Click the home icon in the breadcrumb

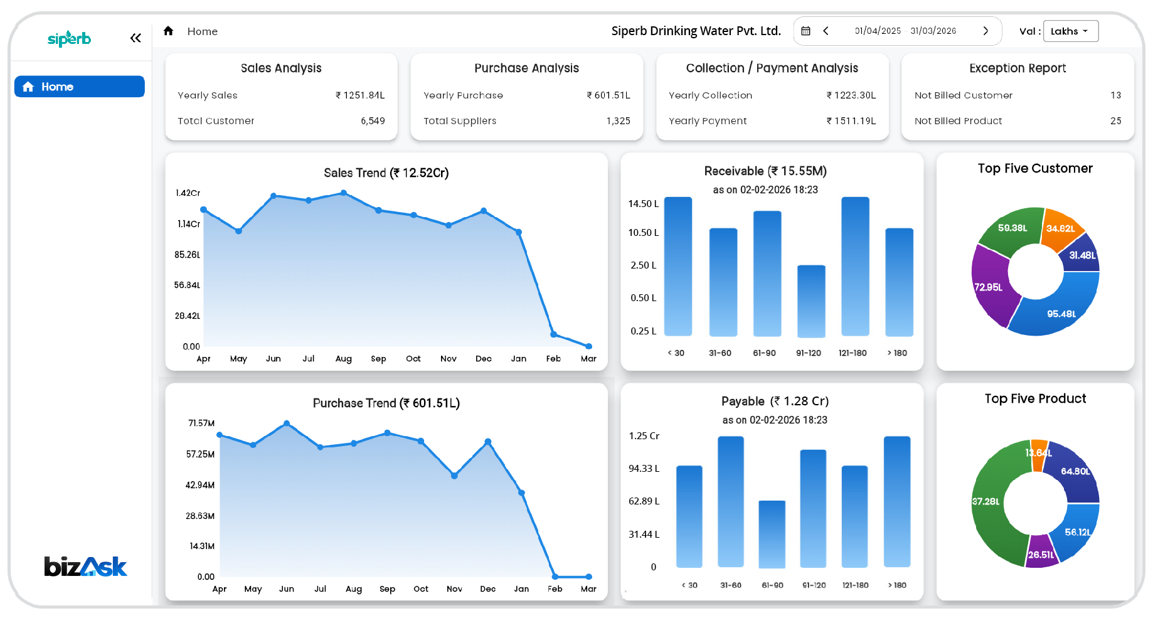click(168, 31)
